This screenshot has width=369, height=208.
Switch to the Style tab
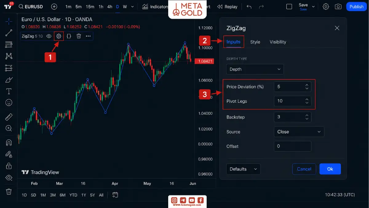tap(255, 42)
